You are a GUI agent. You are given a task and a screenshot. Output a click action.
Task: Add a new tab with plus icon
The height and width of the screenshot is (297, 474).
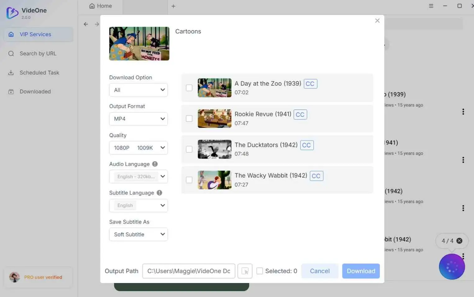coord(173,6)
